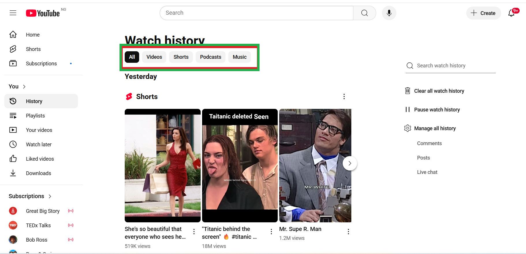Select History in sidebar
Image resolution: width=526 pixels, height=254 pixels.
[x=41, y=101]
